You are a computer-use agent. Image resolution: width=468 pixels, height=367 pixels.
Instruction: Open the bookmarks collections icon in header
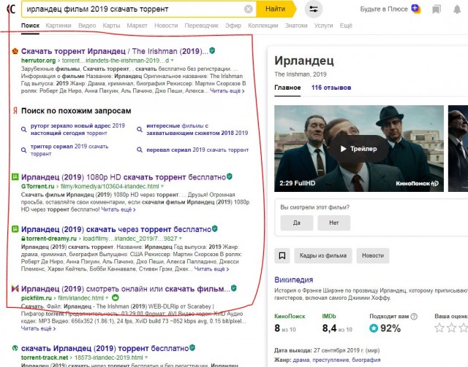[x=437, y=9]
